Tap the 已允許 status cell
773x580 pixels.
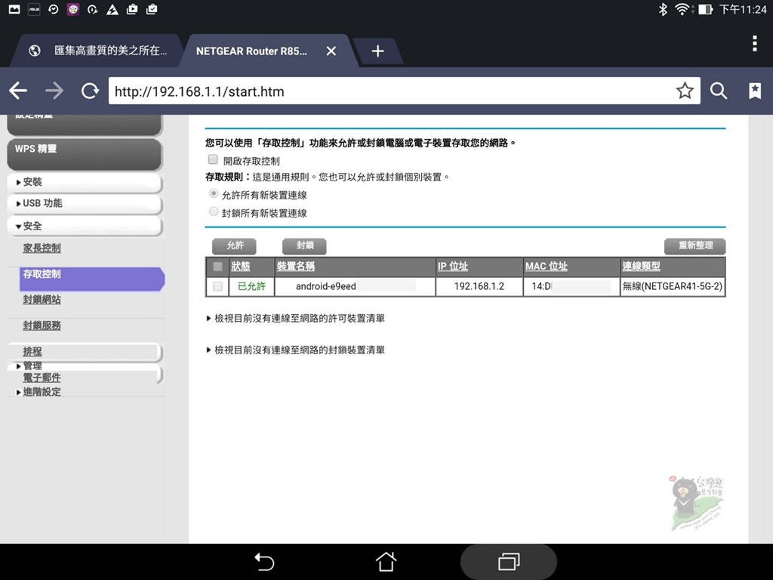tap(251, 286)
